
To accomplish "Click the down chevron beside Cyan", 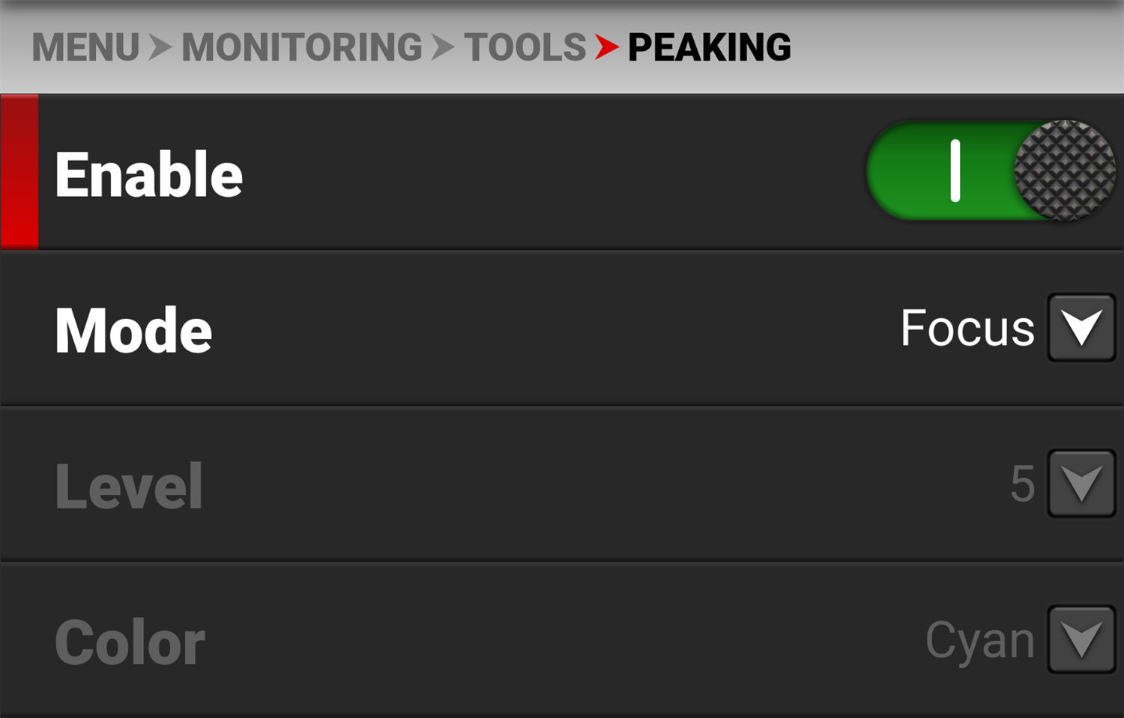I will [1081, 640].
